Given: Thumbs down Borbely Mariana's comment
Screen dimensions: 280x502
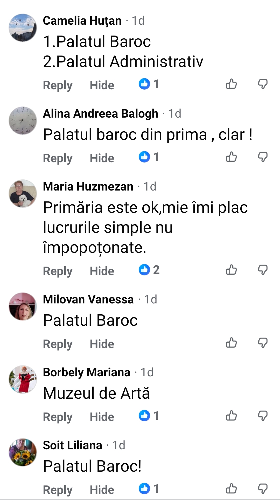Looking at the screenshot, I should pos(263,416).
